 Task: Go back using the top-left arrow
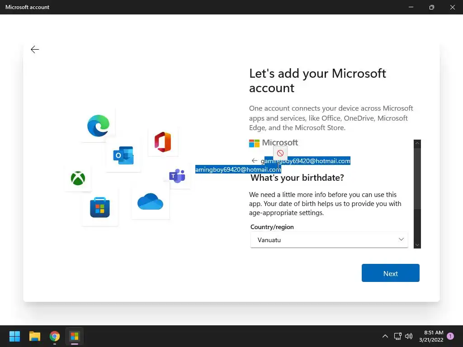pos(35,49)
